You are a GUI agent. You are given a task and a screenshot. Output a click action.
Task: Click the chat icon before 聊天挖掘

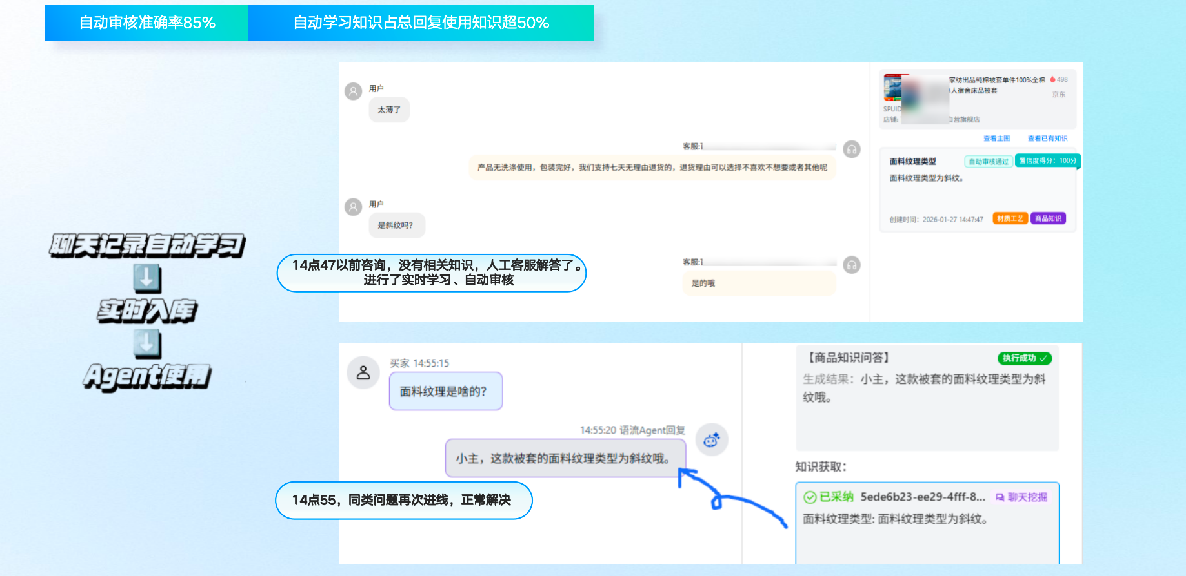(1000, 497)
